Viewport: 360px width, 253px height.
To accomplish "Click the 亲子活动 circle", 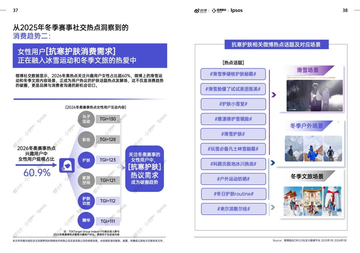I will point(86,119).
